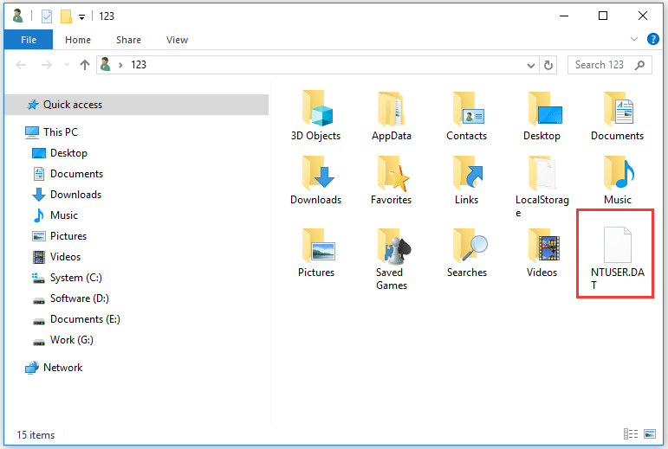This screenshot has height=449, width=668.
Task: Open Explorer help
Action: tap(652, 39)
